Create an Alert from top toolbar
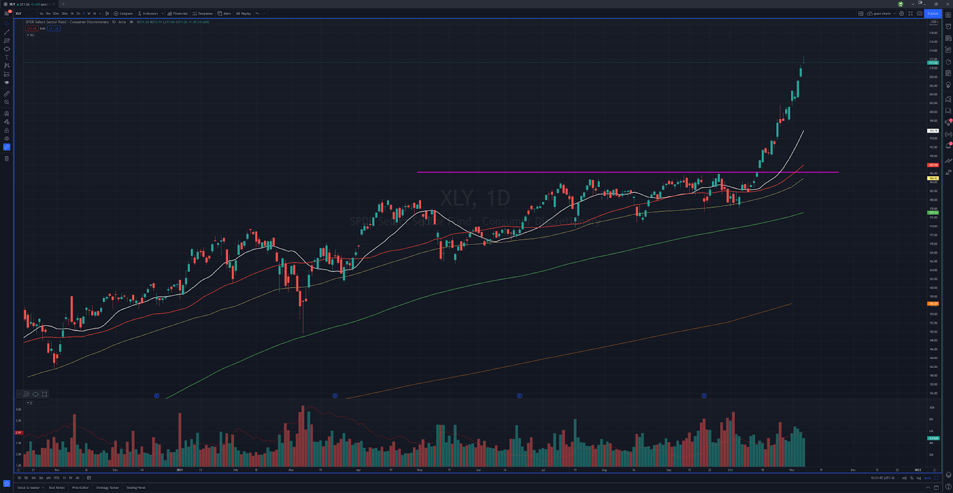This screenshot has width=953, height=493. pos(224,13)
